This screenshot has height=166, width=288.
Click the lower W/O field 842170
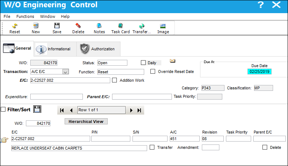(x=38, y=123)
